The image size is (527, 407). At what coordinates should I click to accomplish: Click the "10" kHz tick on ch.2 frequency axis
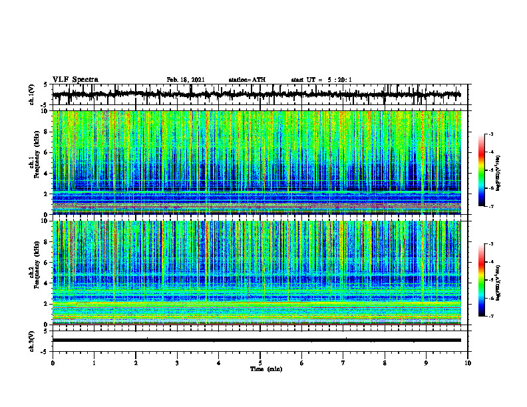(x=45, y=221)
